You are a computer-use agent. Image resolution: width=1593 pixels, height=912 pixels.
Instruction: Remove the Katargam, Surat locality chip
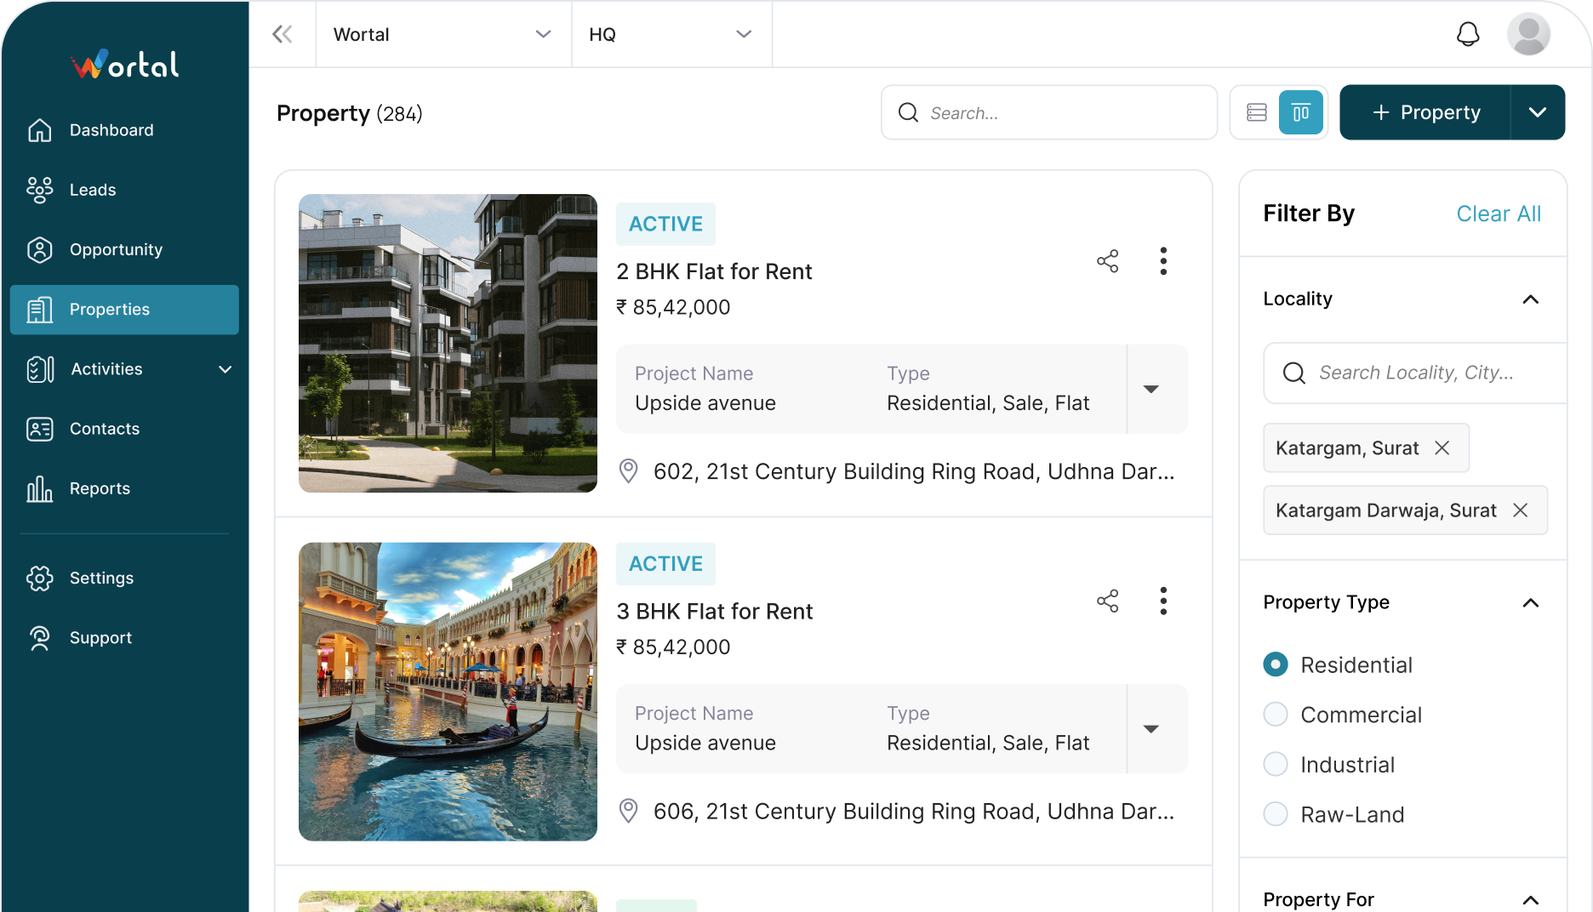pyautogui.click(x=1442, y=448)
